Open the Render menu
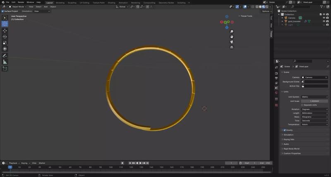The image size is (331, 177). tap(21, 2)
